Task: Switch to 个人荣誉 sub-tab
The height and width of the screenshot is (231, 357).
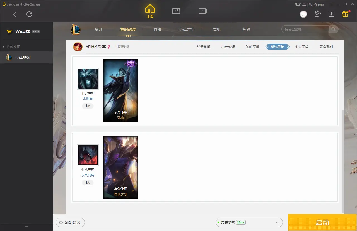Action: point(301,47)
